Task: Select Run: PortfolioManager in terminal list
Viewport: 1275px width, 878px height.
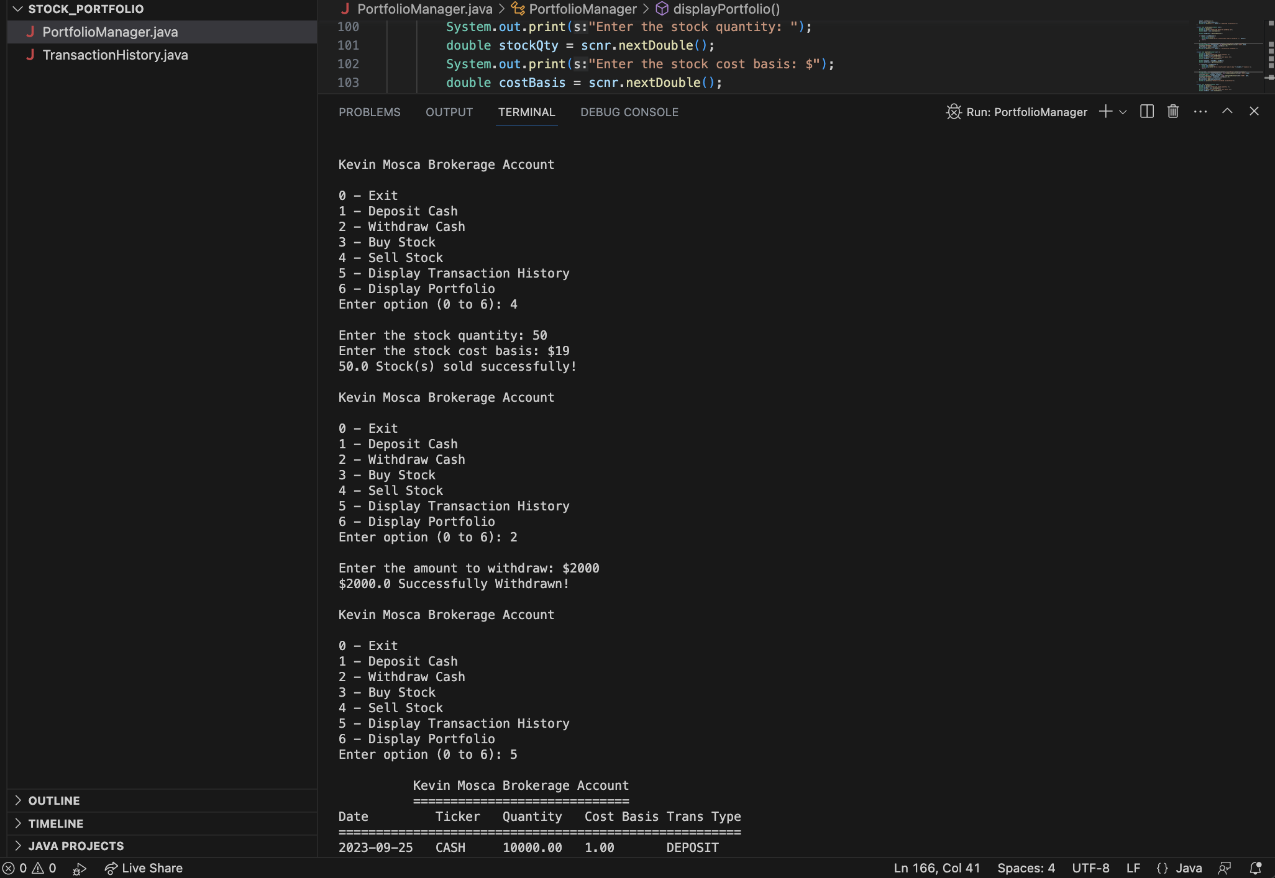Action: click(x=1026, y=112)
